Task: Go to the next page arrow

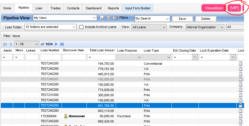Action: point(56,44)
